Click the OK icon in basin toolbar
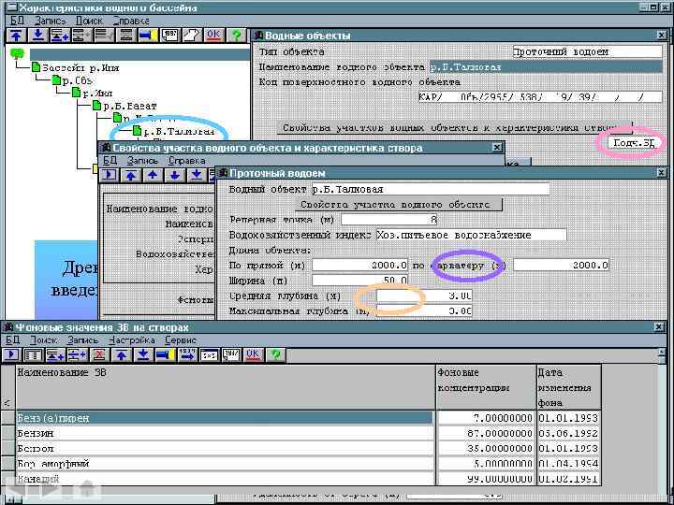 coord(214,36)
